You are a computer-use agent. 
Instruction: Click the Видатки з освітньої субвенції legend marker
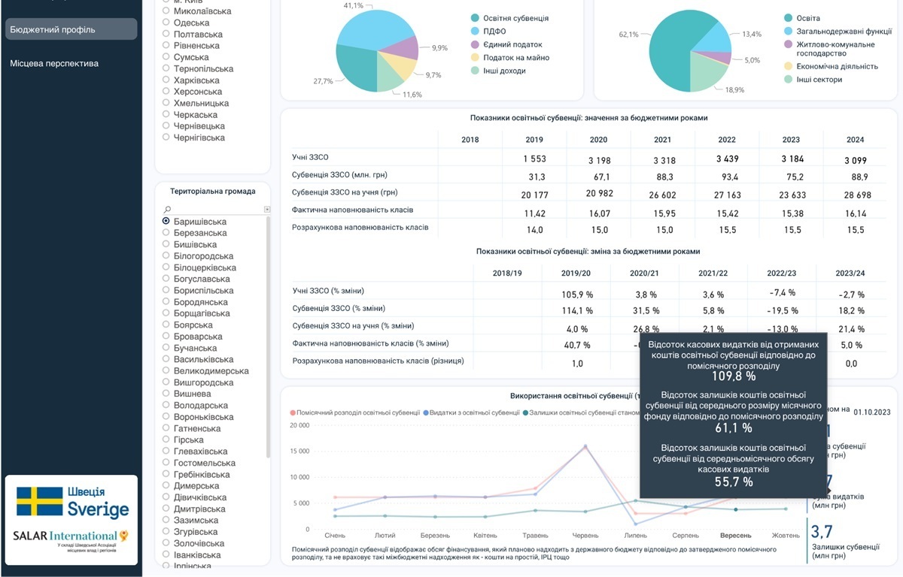pos(426,412)
